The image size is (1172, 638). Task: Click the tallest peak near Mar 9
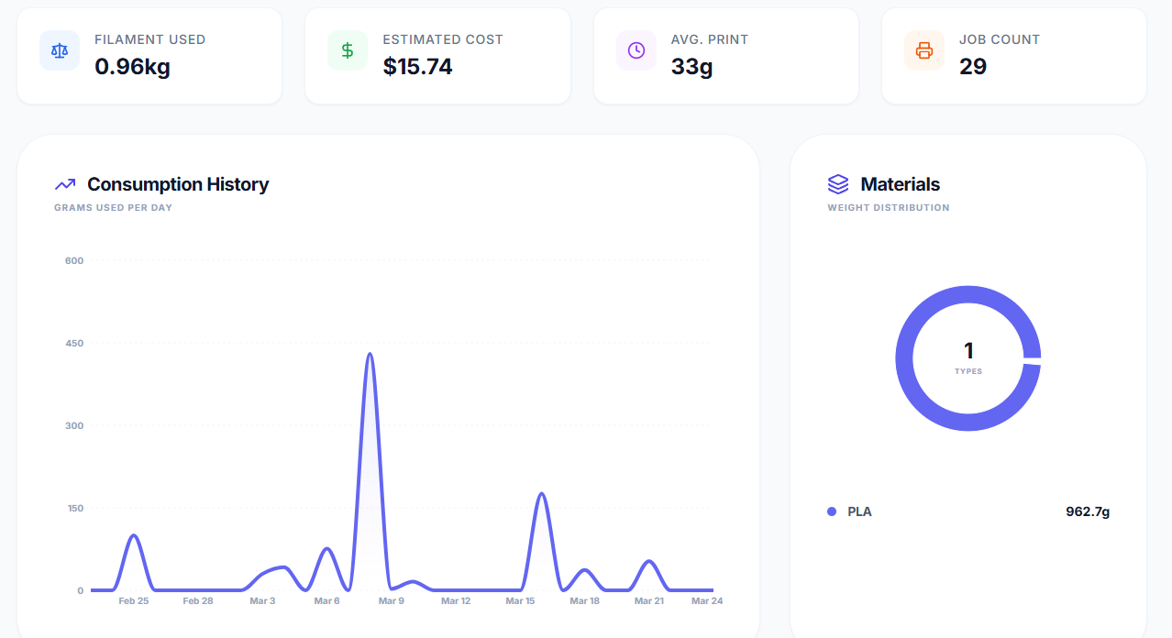(x=370, y=354)
